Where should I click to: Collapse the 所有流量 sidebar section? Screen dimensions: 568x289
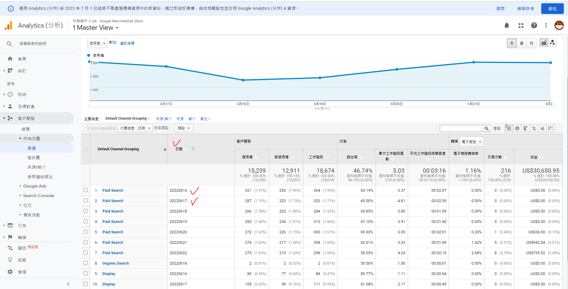pyautogui.click(x=20, y=139)
